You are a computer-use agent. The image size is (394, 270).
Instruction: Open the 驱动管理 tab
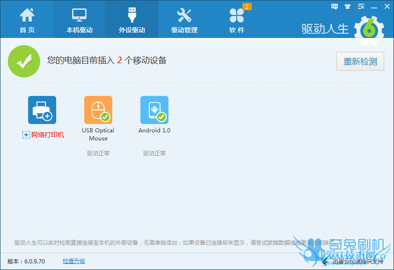[184, 20]
